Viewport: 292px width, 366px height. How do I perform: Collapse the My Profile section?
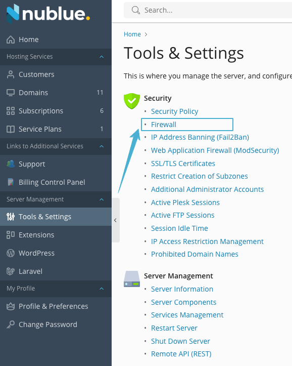[102, 289]
